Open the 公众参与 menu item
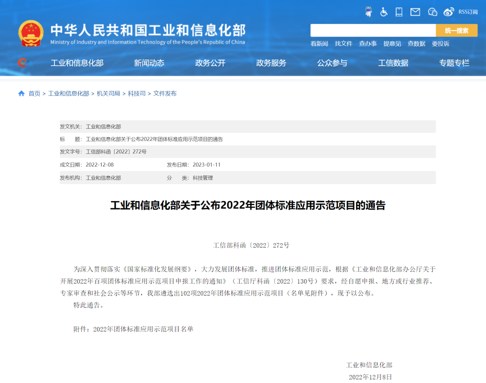The height and width of the screenshot is (383, 486). [333, 63]
